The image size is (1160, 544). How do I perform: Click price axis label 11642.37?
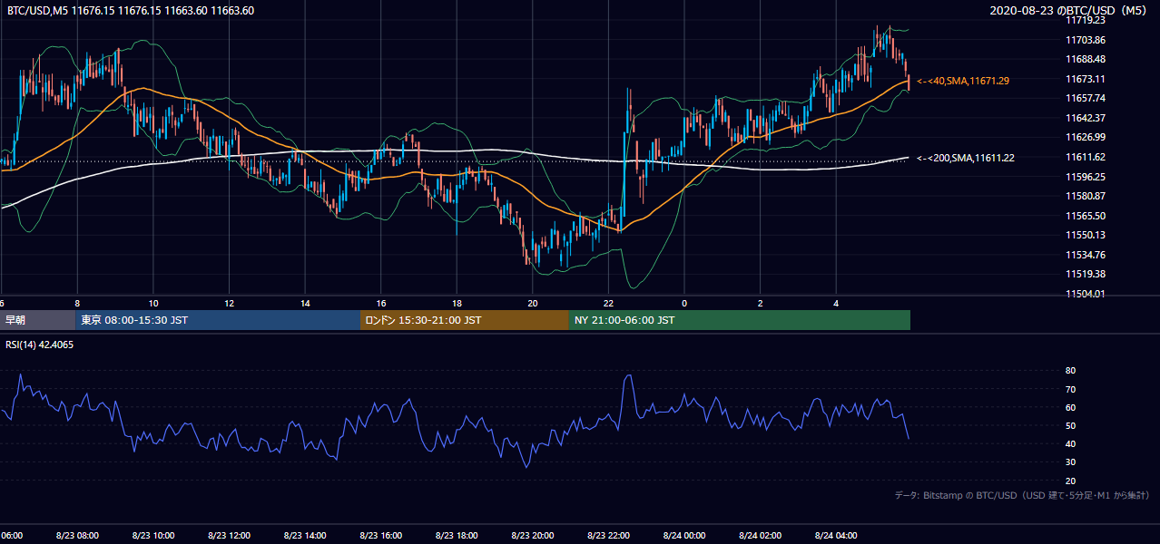(1086, 118)
